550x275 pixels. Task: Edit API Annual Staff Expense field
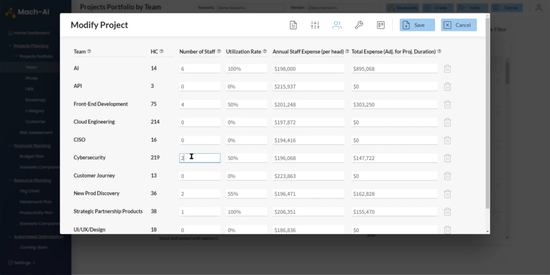[308, 86]
